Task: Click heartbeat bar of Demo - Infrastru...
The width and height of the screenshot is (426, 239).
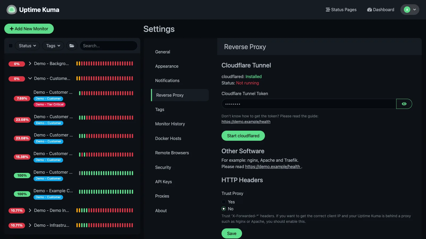Action: tap(105, 225)
